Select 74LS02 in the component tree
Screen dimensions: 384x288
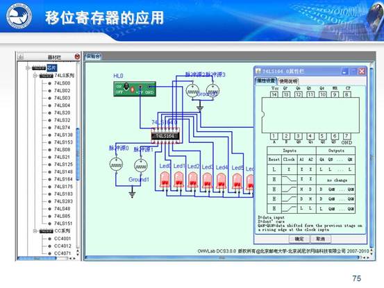[x=62, y=90]
